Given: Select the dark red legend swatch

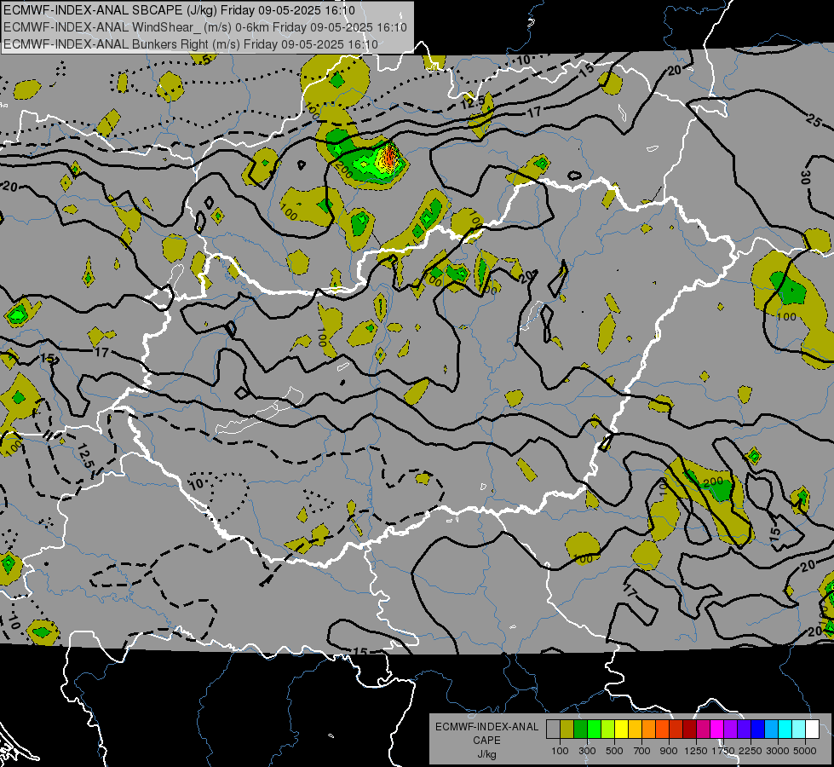Looking at the screenshot, I should point(689,729).
